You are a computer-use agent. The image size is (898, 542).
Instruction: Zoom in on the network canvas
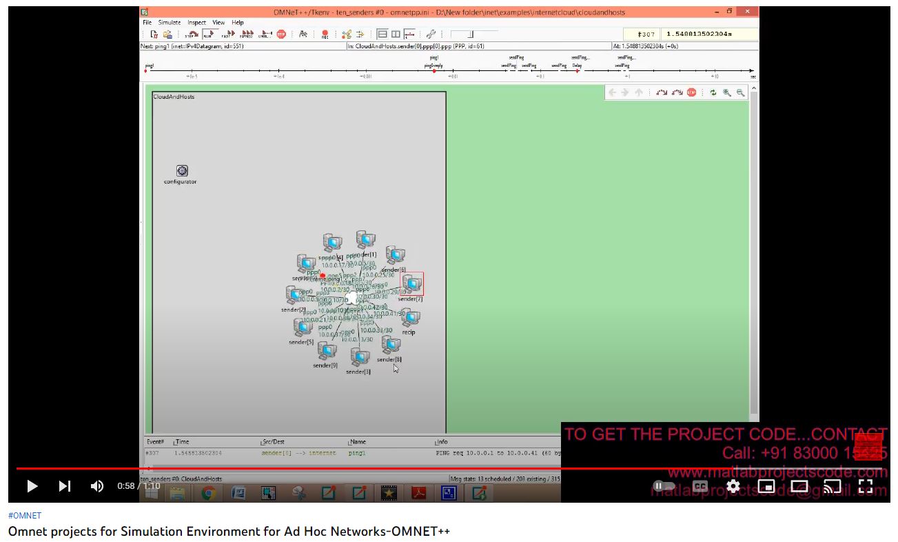pos(727,92)
